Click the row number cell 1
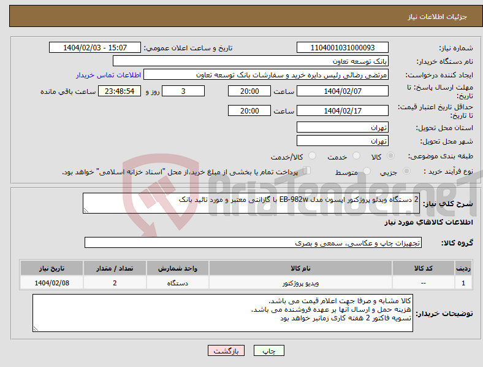 (463, 282)
